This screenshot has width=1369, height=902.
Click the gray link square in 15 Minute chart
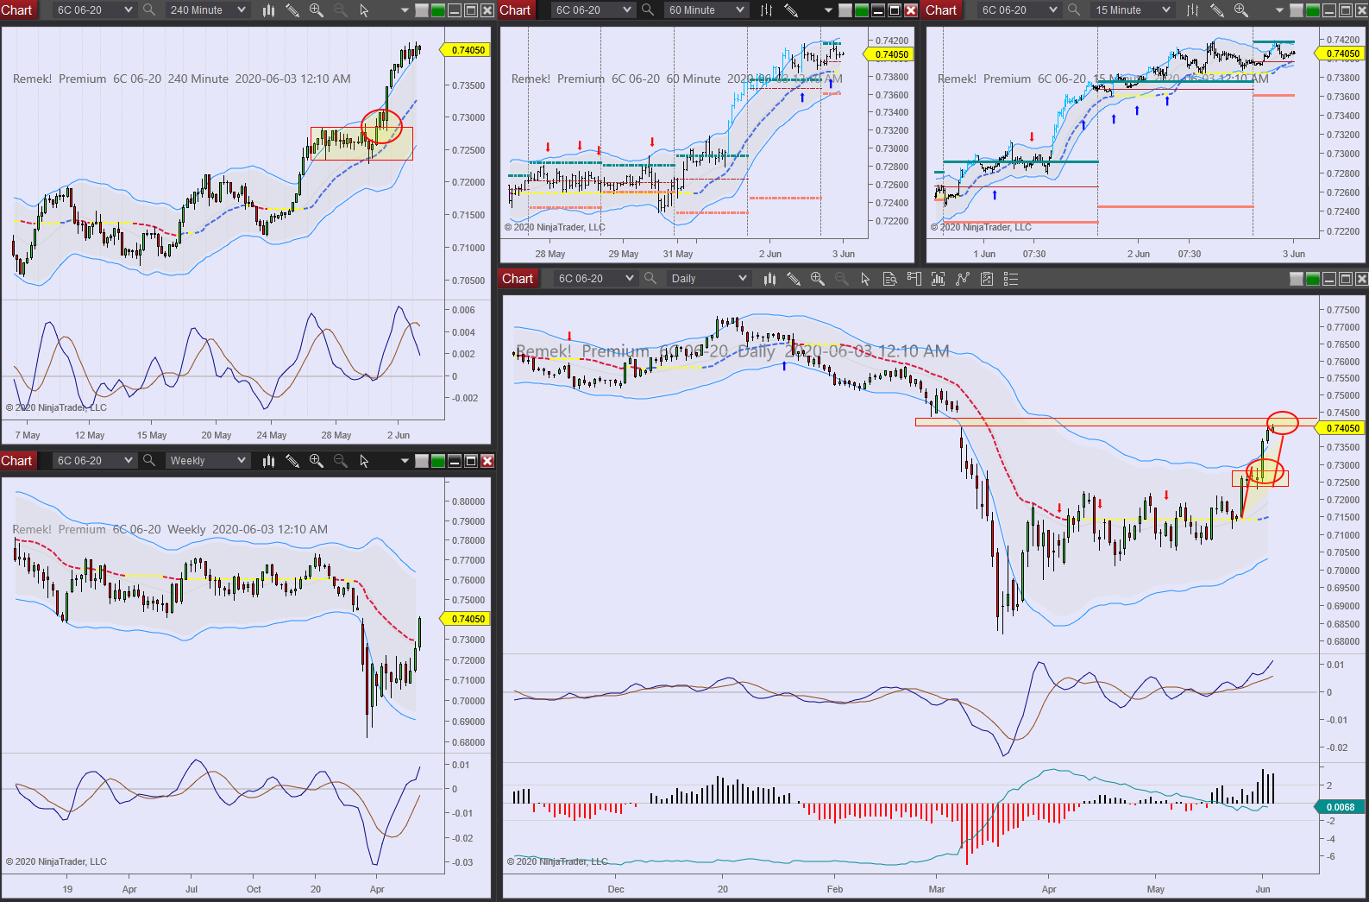click(1297, 10)
